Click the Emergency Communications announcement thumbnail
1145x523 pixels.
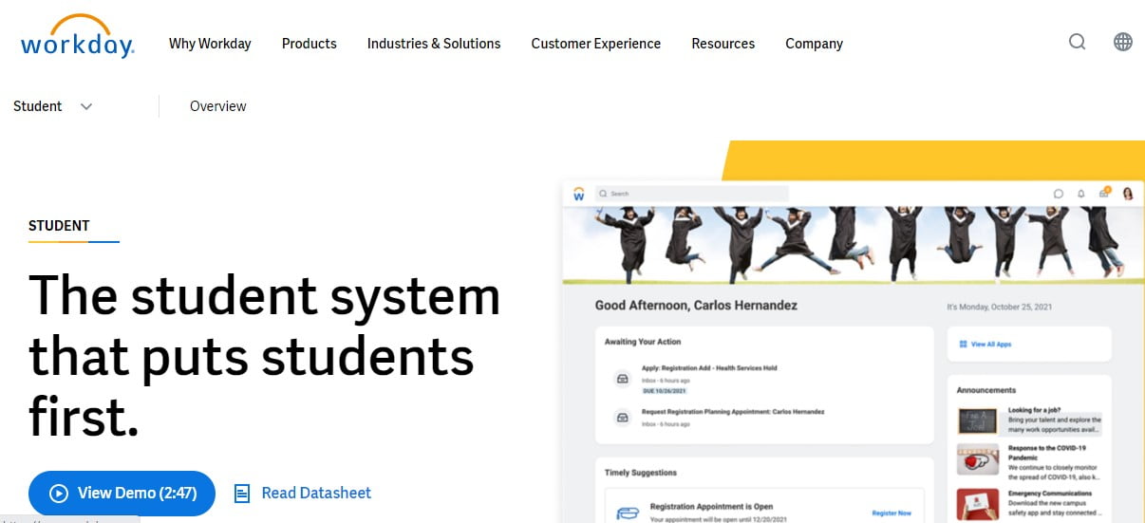click(978, 503)
